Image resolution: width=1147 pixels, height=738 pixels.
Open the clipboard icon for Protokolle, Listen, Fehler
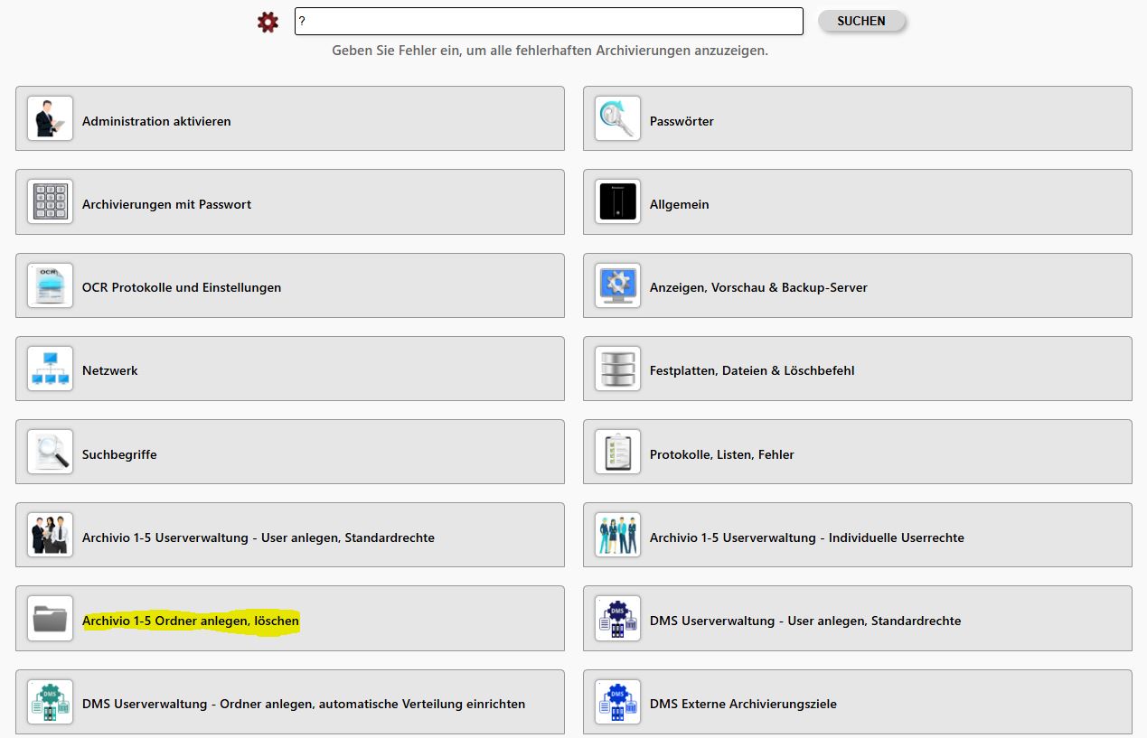(617, 452)
